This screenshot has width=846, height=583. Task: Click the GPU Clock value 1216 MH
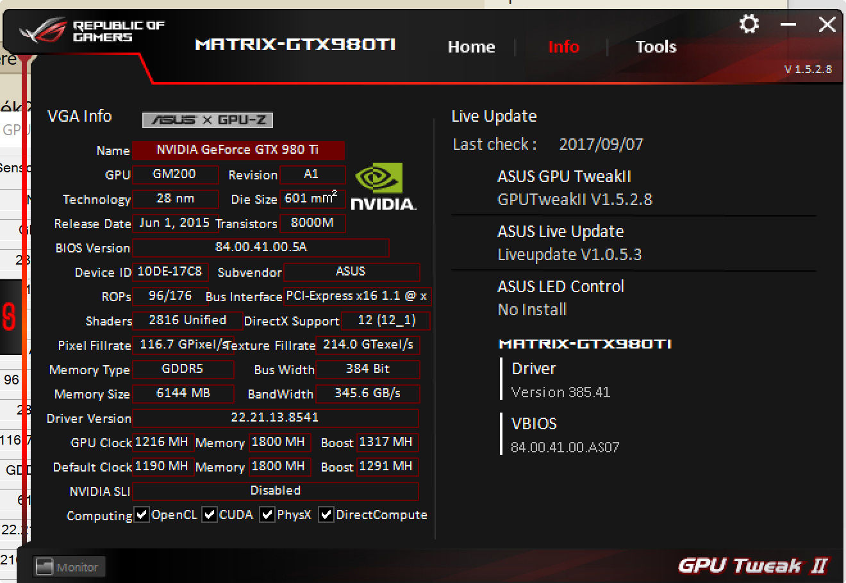(162, 442)
